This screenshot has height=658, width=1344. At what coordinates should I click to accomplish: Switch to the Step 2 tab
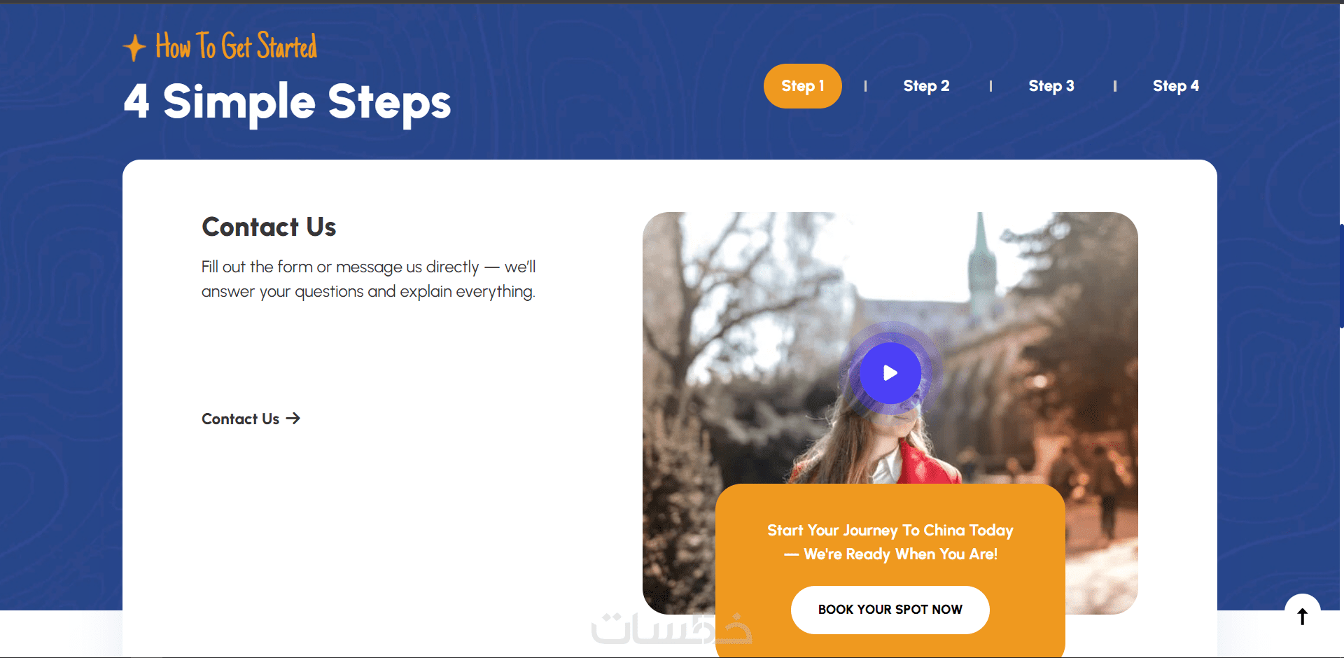(x=926, y=86)
